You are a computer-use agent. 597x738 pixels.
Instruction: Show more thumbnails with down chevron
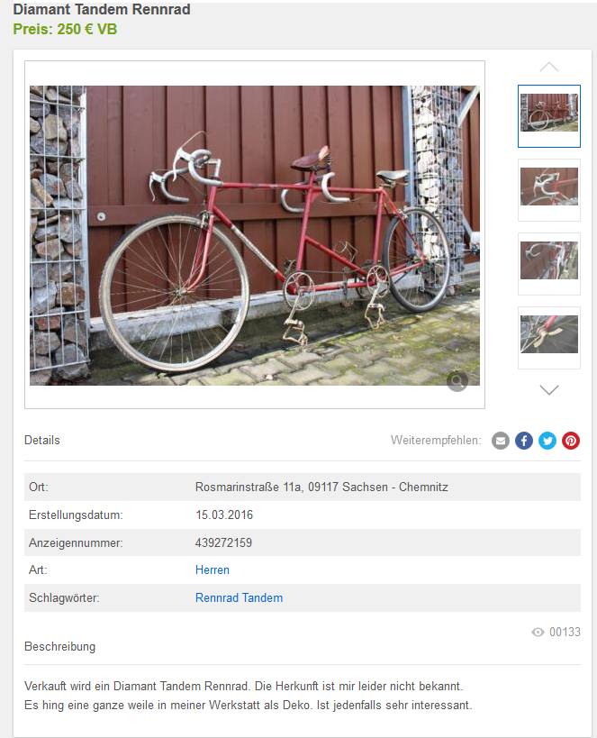pyautogui.click(x=549, y=389)
